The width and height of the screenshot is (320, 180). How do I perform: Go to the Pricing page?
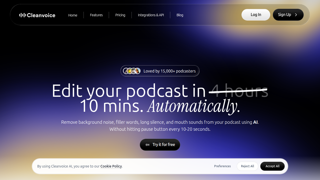[120, 15]
